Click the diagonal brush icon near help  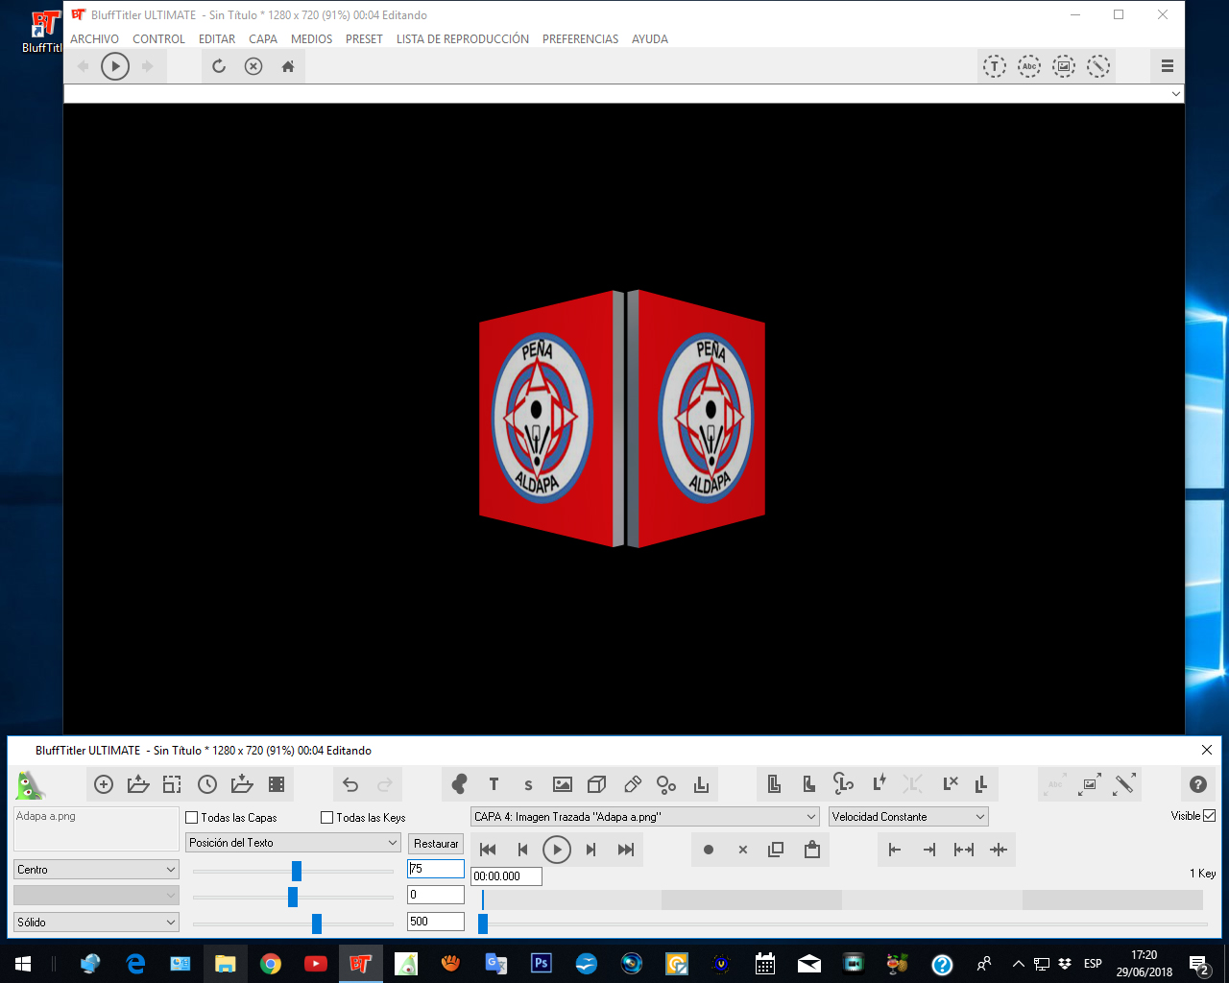coord(1124,784)
